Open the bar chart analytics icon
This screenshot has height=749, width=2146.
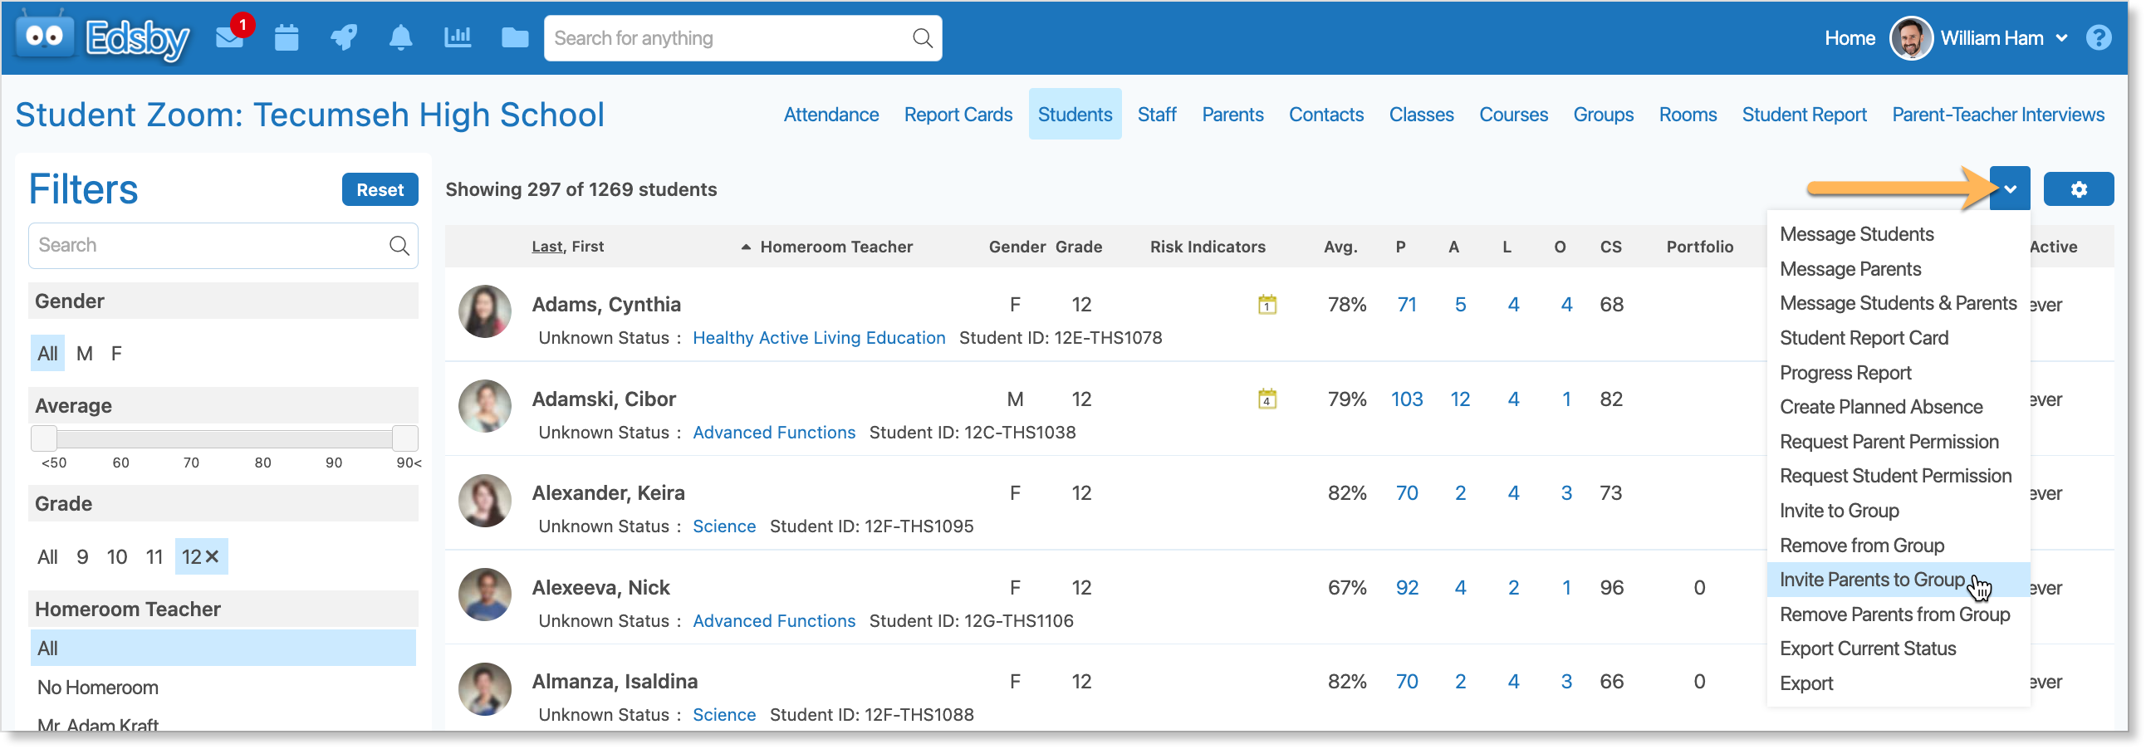coord(458,37)
